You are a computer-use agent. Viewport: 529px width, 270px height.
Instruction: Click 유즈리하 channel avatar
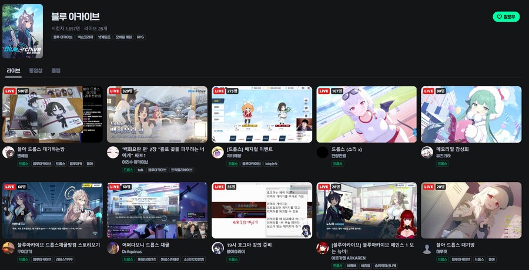(x=427, y=153)
